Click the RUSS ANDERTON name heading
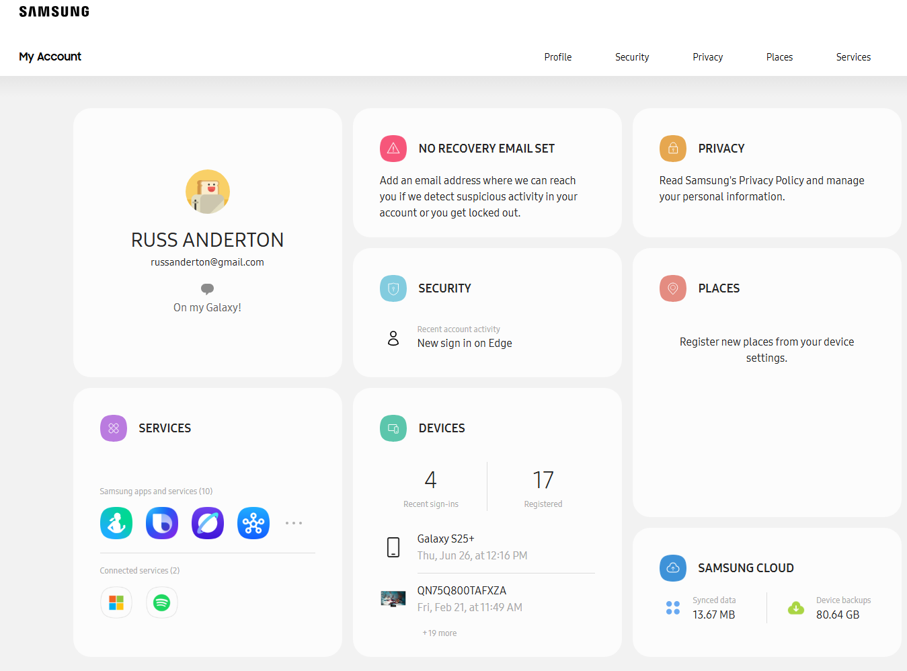907x671 pixels. [x=208, y=240]
